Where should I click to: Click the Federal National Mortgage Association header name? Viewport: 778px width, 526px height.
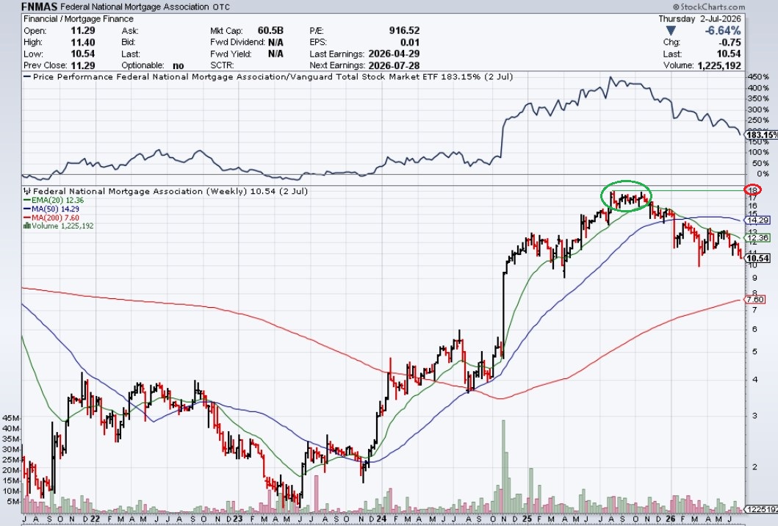tap(134, 7)
